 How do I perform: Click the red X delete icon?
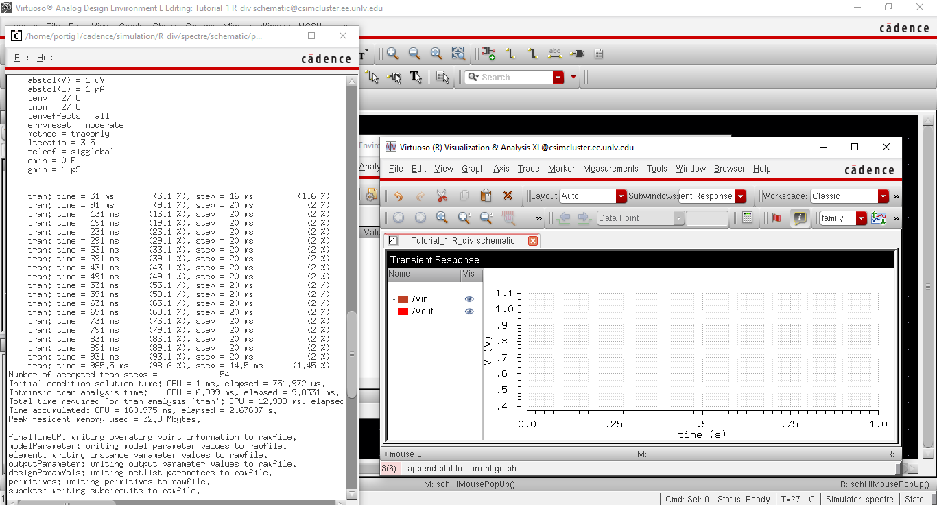508,196
